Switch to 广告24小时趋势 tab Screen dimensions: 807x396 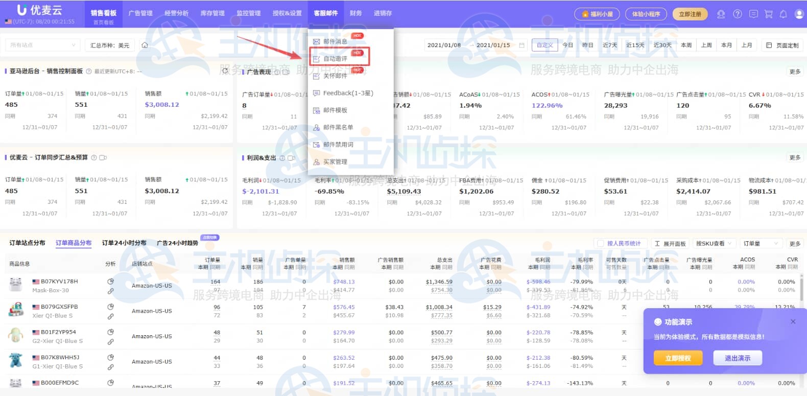click(177, 243)
